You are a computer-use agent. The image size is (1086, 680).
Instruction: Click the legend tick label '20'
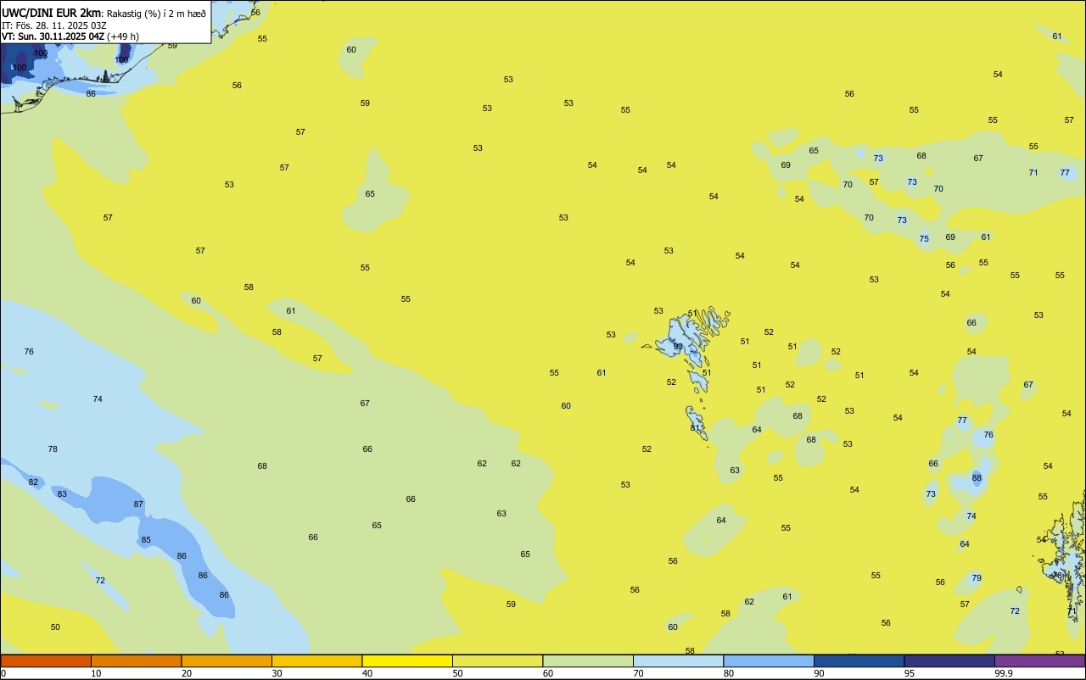click(187, 673)
